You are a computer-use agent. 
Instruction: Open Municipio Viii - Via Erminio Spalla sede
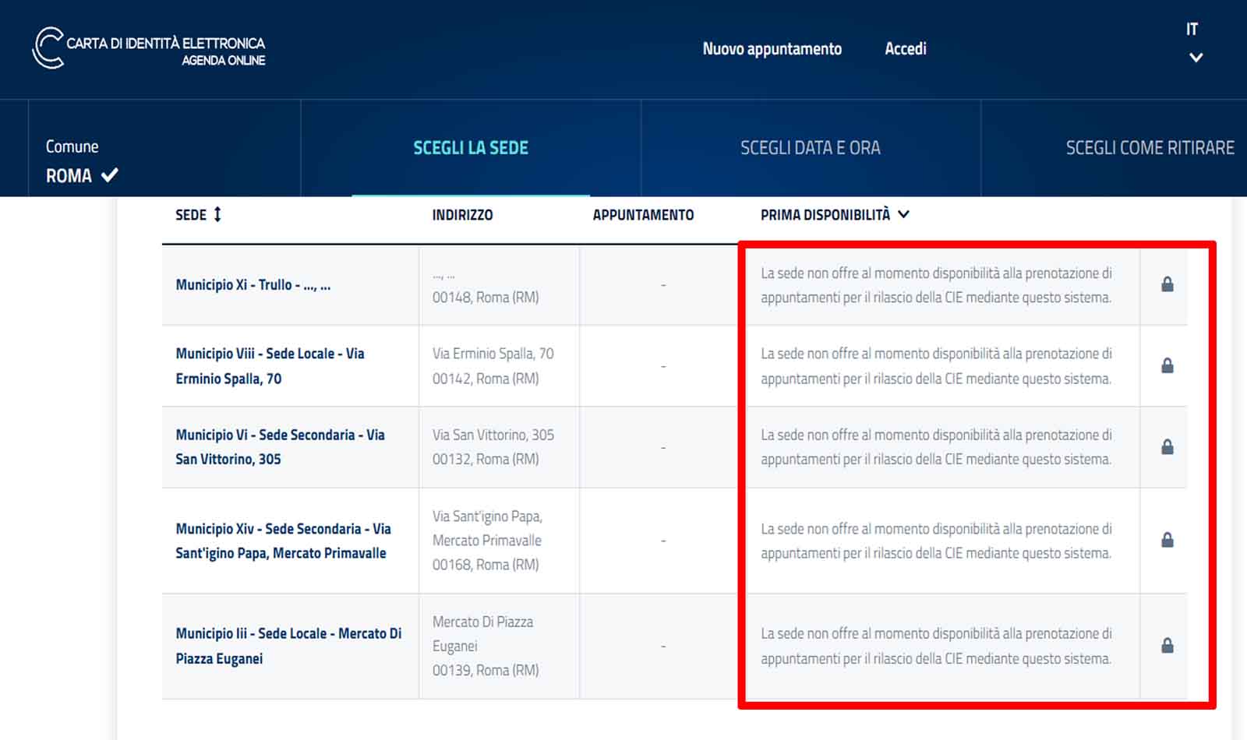pyautogui.click(x=270, y=366)
